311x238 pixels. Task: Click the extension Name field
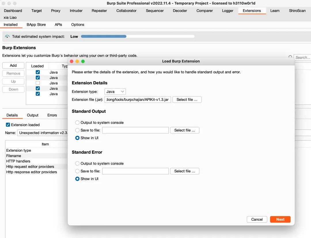point(43,133)
